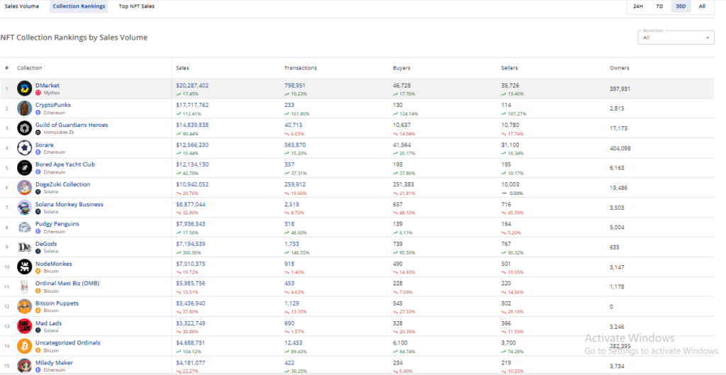Click Guild of Guardians sellers value 10,780
Screen dimensions: 726x375
point(509,125)
